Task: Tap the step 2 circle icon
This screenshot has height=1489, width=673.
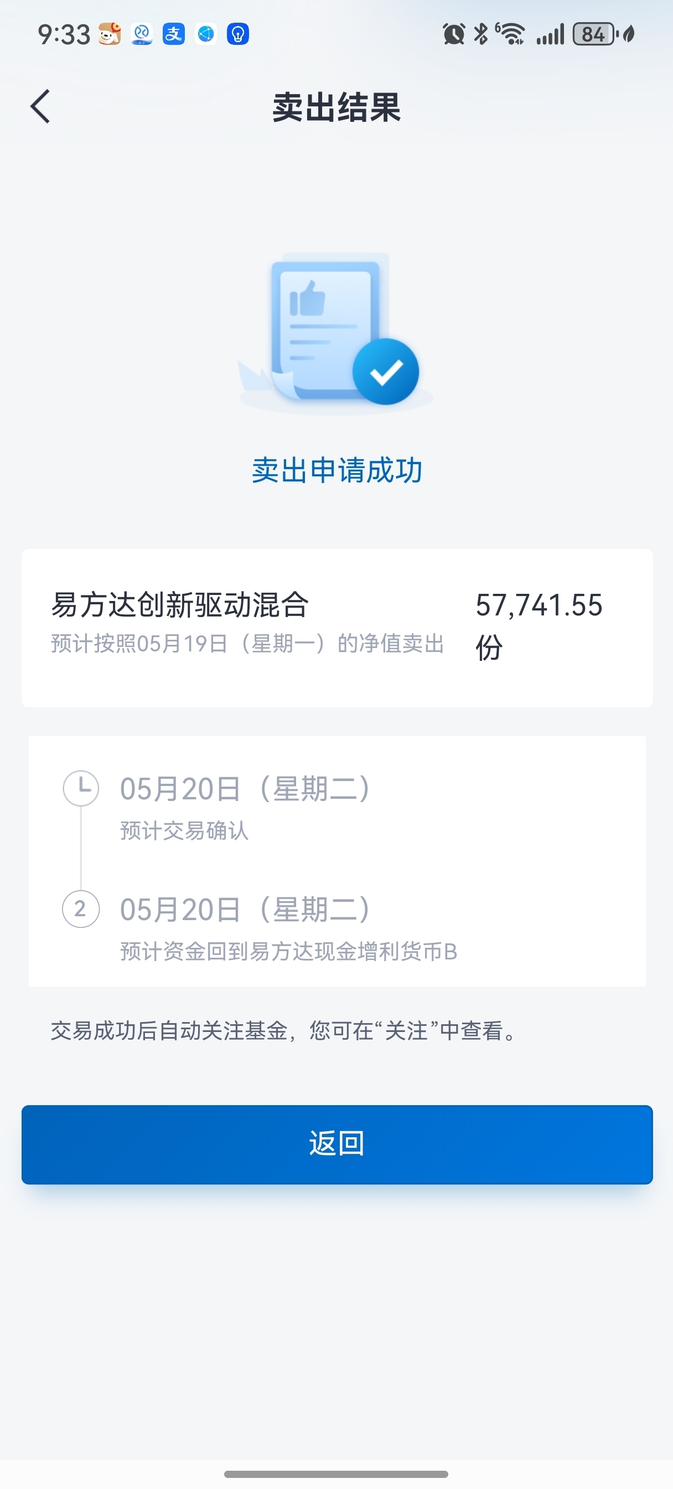Action: 81,909
